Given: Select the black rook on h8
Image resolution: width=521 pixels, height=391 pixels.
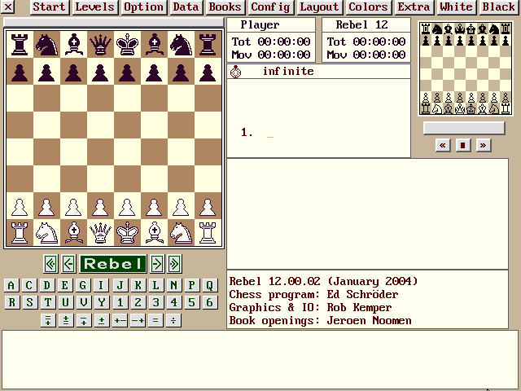Looking at the screenshot, I should (x=208, y=44).
